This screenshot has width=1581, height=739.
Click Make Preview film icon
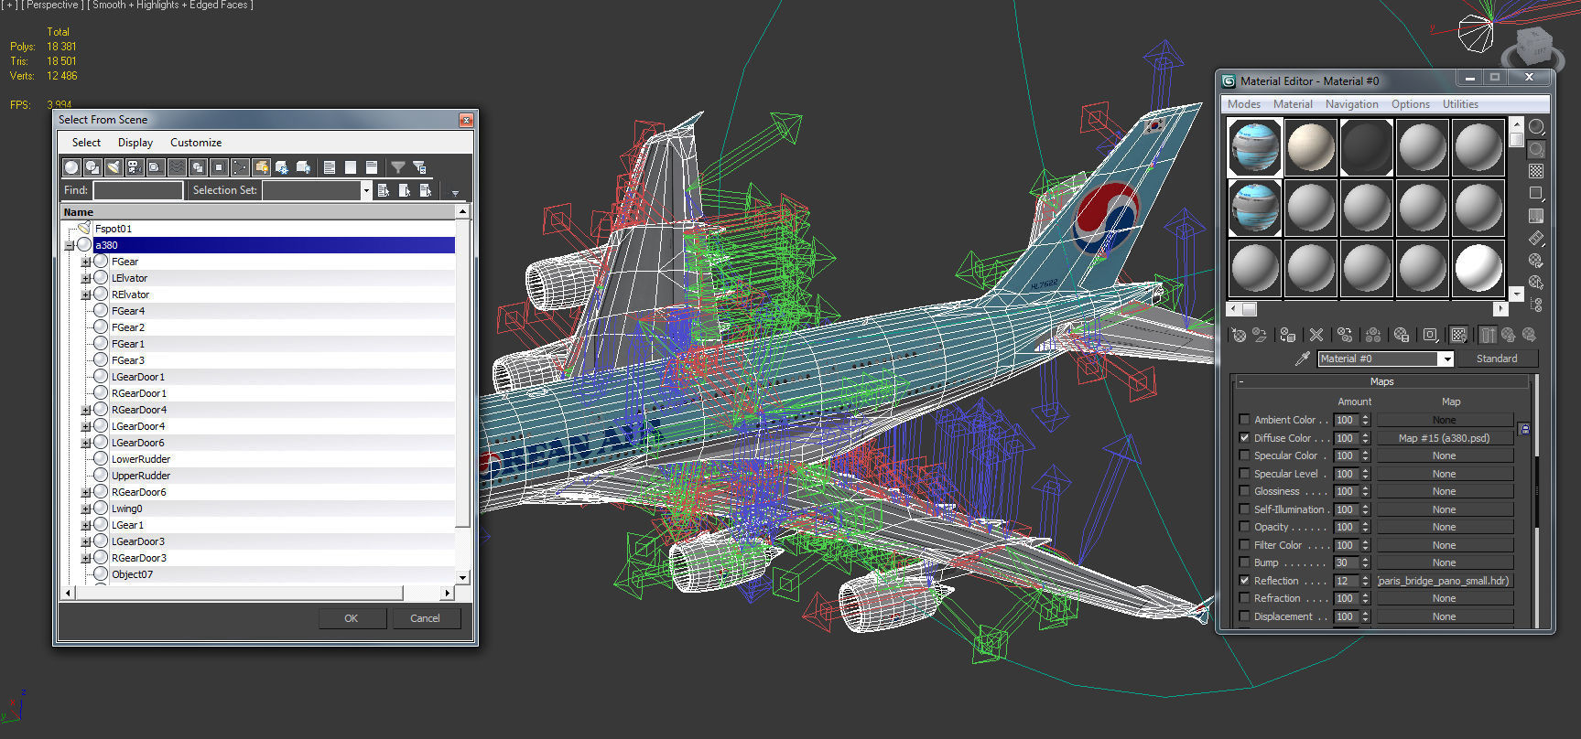[1536, 238]
